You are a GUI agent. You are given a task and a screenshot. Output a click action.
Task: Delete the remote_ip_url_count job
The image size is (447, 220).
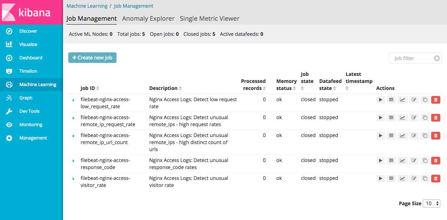[436, 136]
